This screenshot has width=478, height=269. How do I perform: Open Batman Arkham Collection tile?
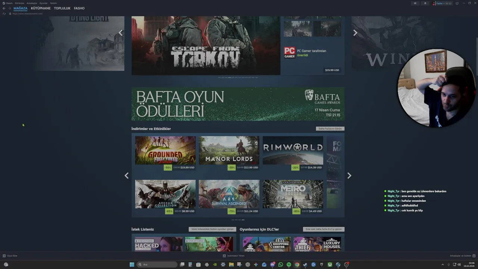tap(165, 197)
